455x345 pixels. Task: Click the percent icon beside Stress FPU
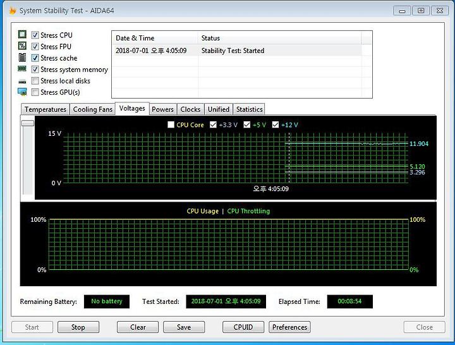coord(22,46)
